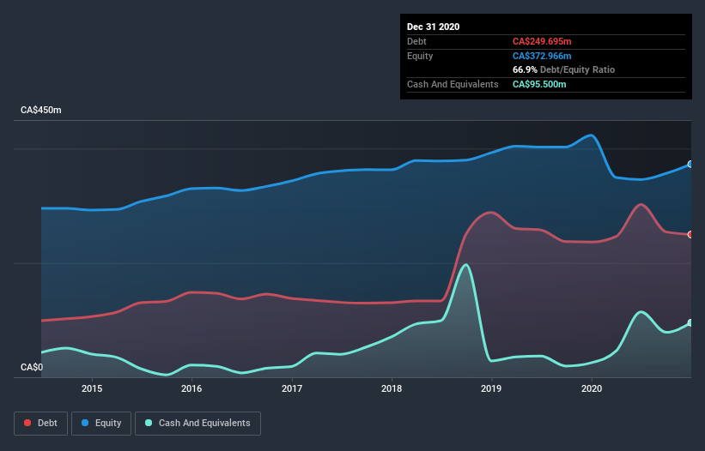This screenshot has width=705, height=451.
Task: Click the CA$95.500m cash value
Action: click(539, 84)
